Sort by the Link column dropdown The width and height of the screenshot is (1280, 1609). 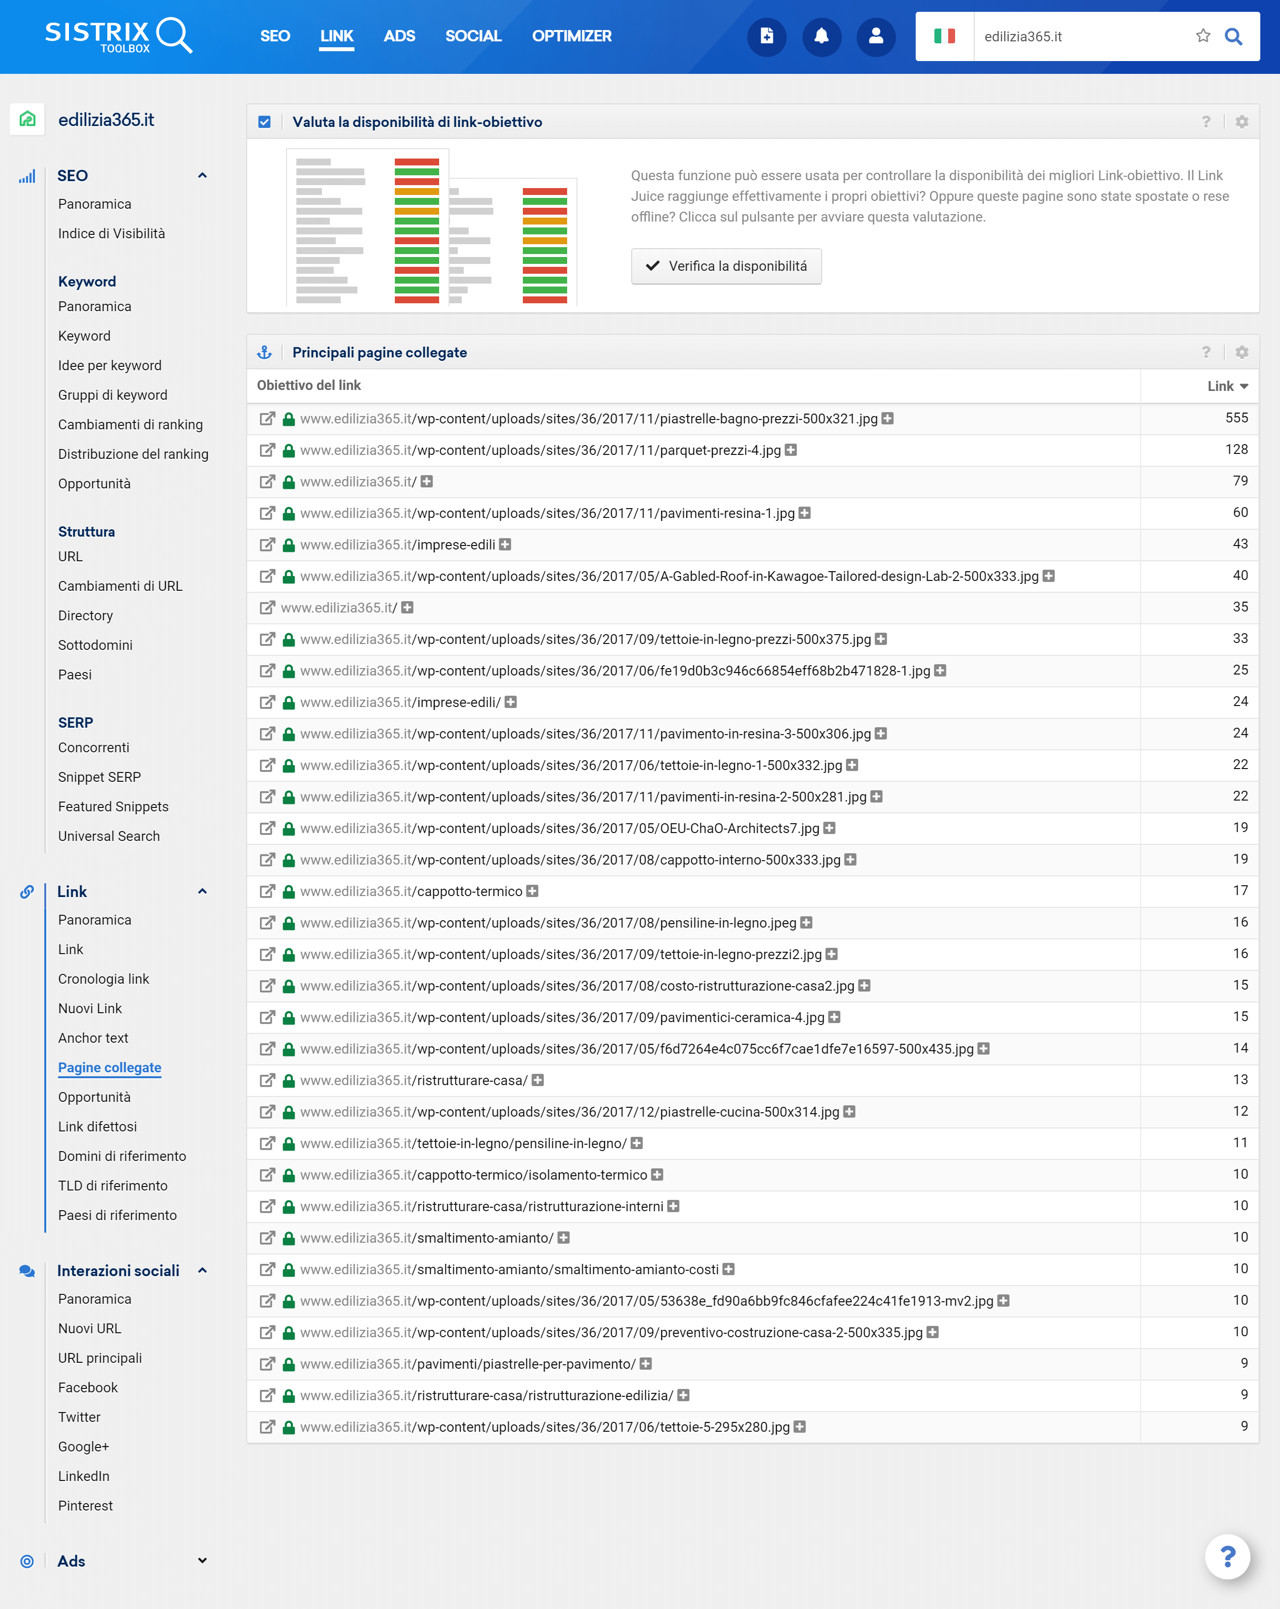pos(1227,386)
